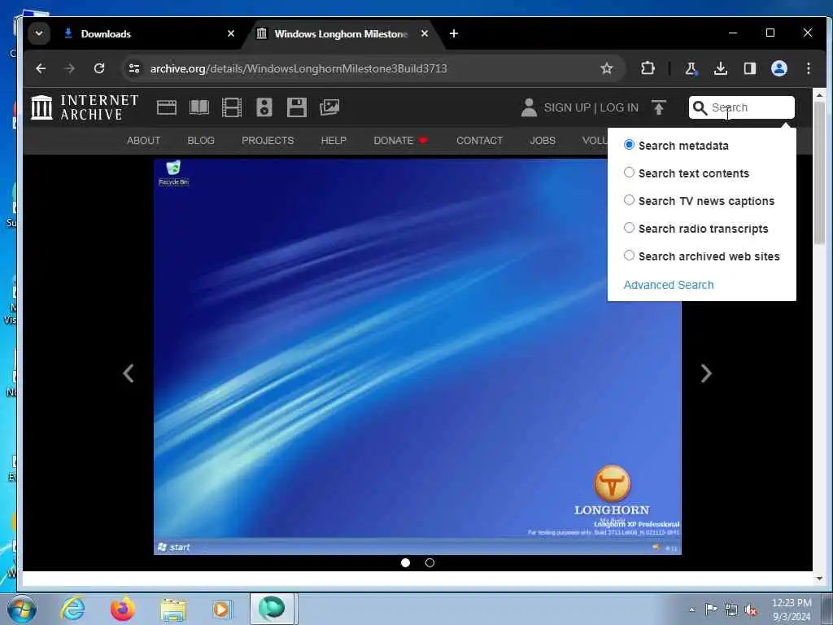Go to next carousel image chevron

coord(705,373)
